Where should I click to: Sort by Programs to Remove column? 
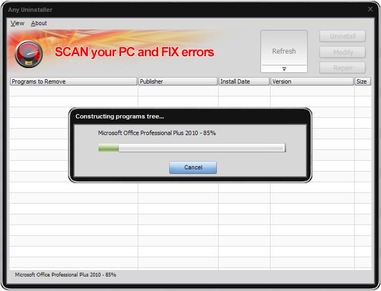(x=73, y=81)
